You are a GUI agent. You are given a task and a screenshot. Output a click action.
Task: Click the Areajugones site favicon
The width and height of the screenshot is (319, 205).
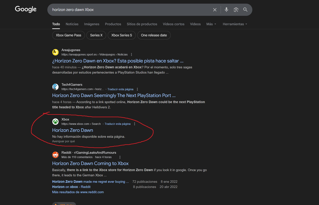pyautogui.click(x=55, y=52)
